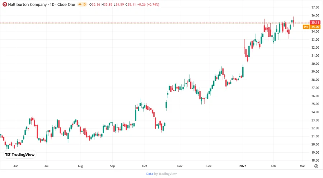Click the Oct time axis label

[x=145, y=166]
